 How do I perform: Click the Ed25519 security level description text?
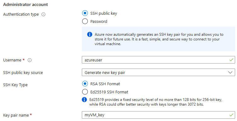click(x=156, y=102)
